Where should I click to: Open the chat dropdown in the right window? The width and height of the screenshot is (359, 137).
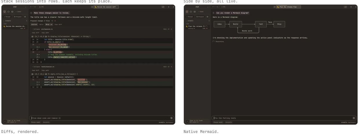point(198,6)
